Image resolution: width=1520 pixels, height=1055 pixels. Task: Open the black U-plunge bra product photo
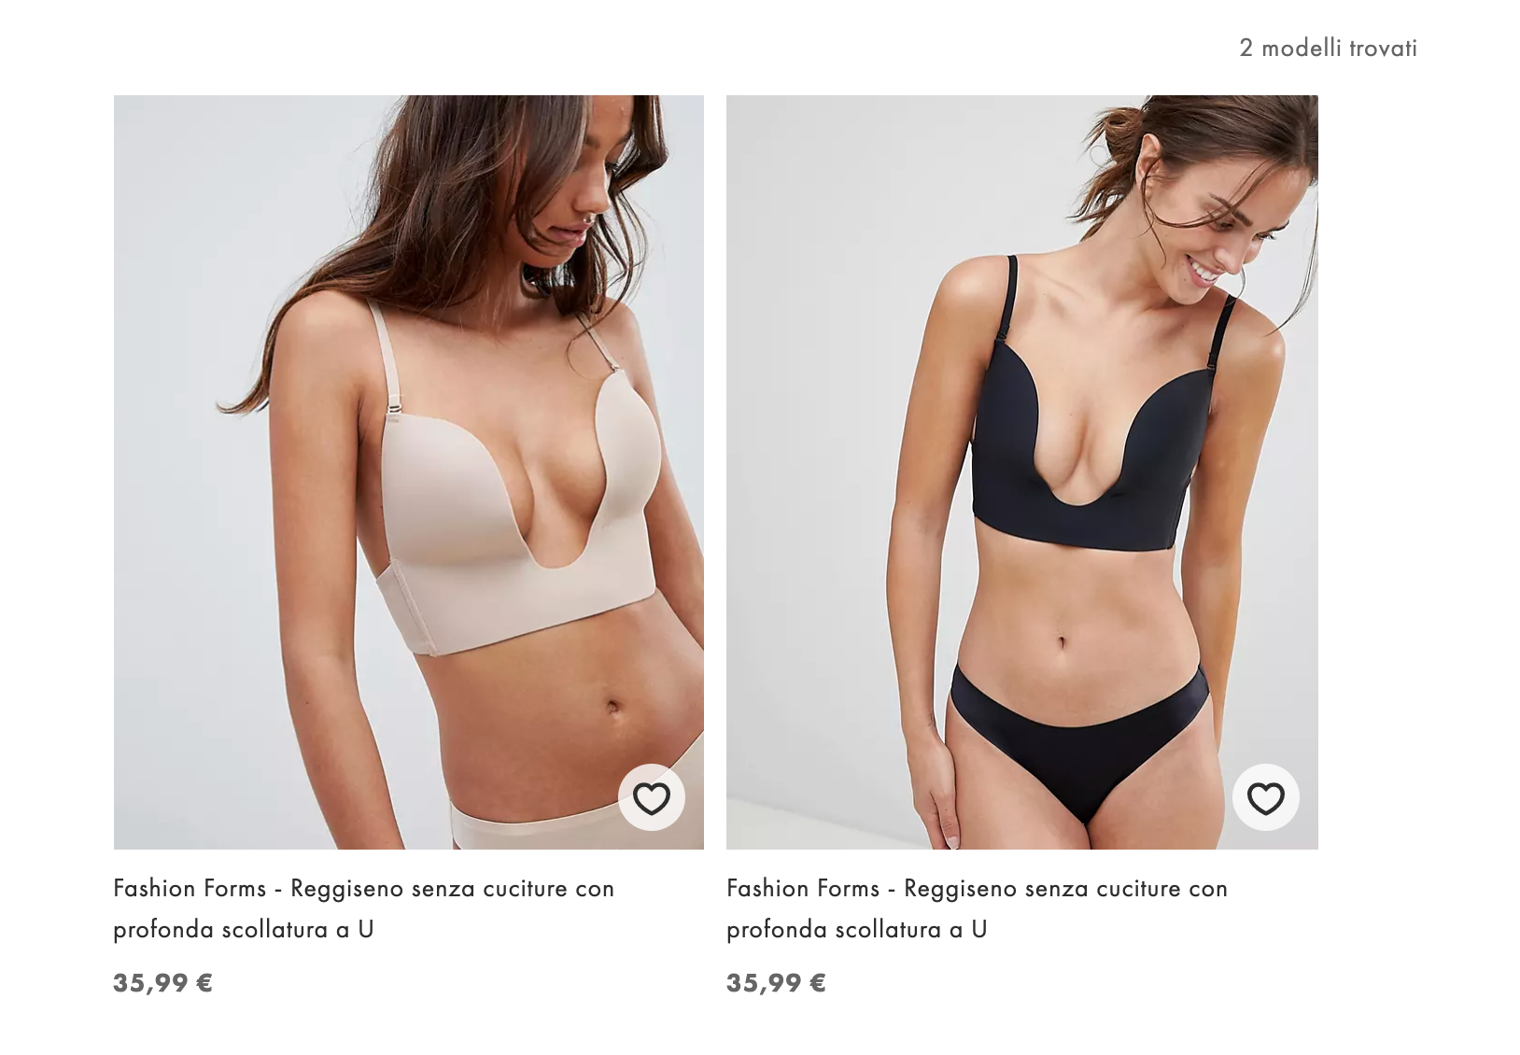(x=1022, y=471)
